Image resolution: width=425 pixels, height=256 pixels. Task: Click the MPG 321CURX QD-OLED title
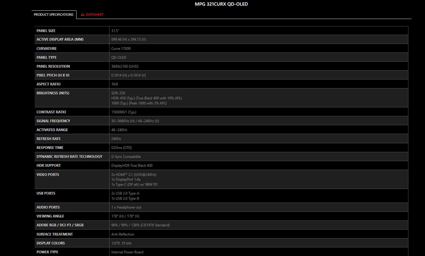(x=221, y=4)
